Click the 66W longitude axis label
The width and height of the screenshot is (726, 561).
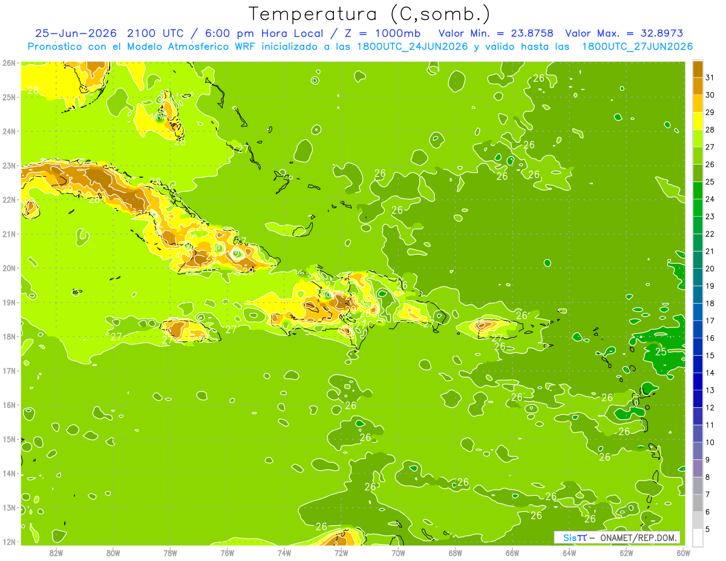(512, 552)
